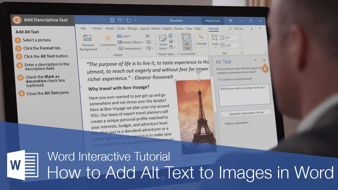Open the Alt Text pane options dropdown
Viewport: 338px width, 190px height.
click(255, 60)
